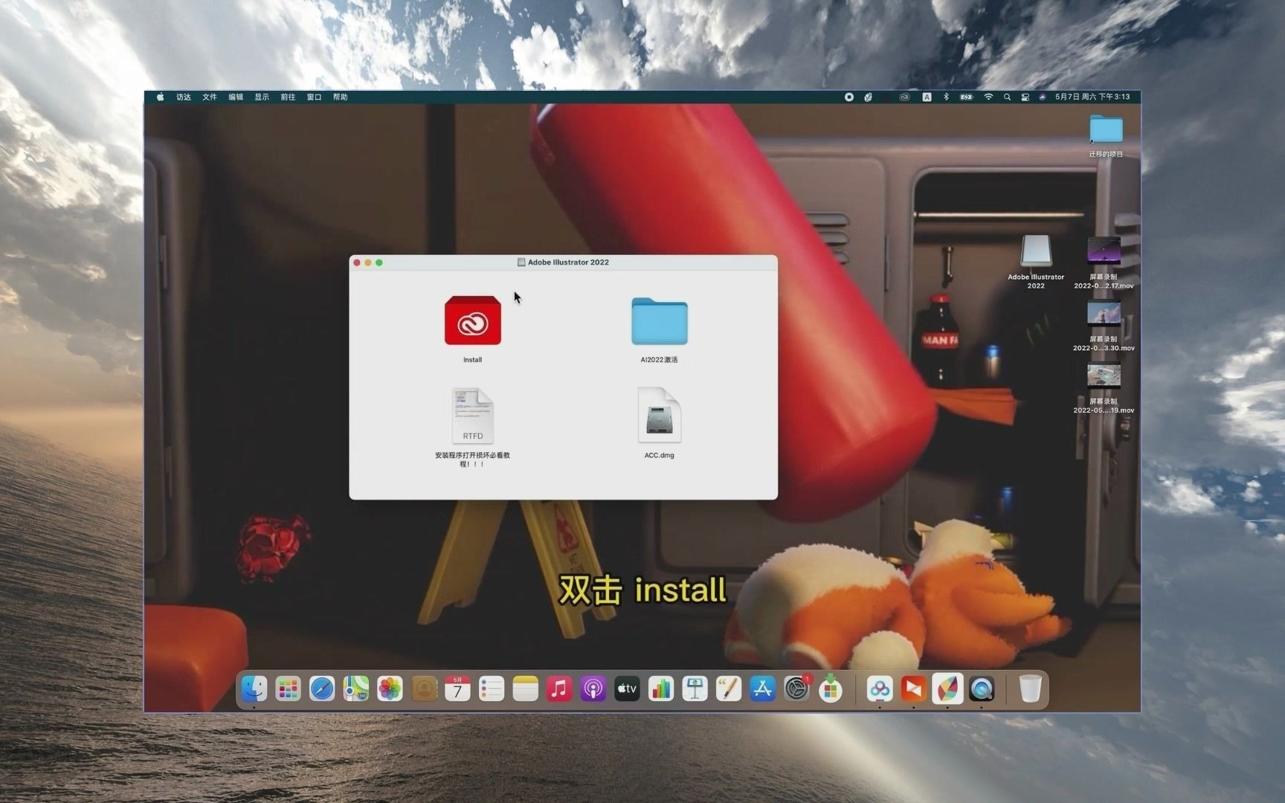Stop screen recording from menu bar
1285x803 pixels.
click(848, 97)
